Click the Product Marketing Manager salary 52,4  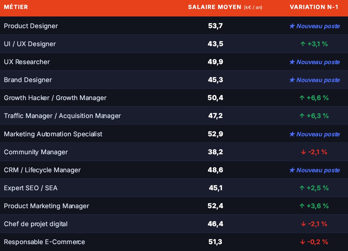tap(215, 206)
